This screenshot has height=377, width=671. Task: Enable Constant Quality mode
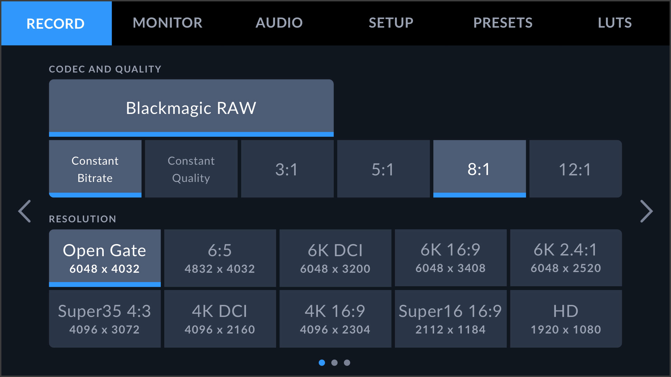point(191,169)
